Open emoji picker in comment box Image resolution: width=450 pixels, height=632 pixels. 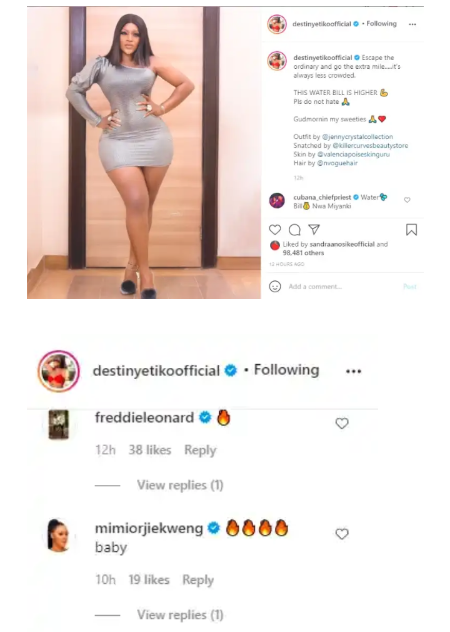click(x=275, y=287)
